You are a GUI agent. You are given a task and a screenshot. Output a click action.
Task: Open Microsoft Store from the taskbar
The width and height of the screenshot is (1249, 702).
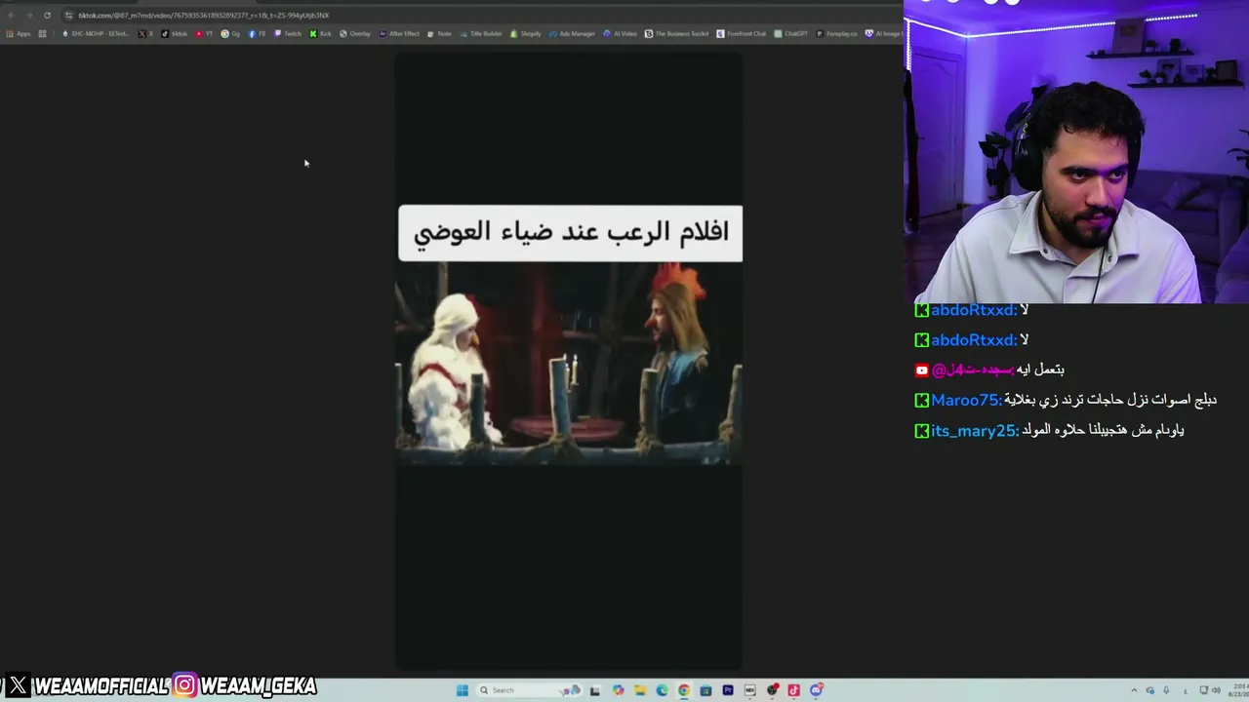pyautogui.click(x=705, y=690)
